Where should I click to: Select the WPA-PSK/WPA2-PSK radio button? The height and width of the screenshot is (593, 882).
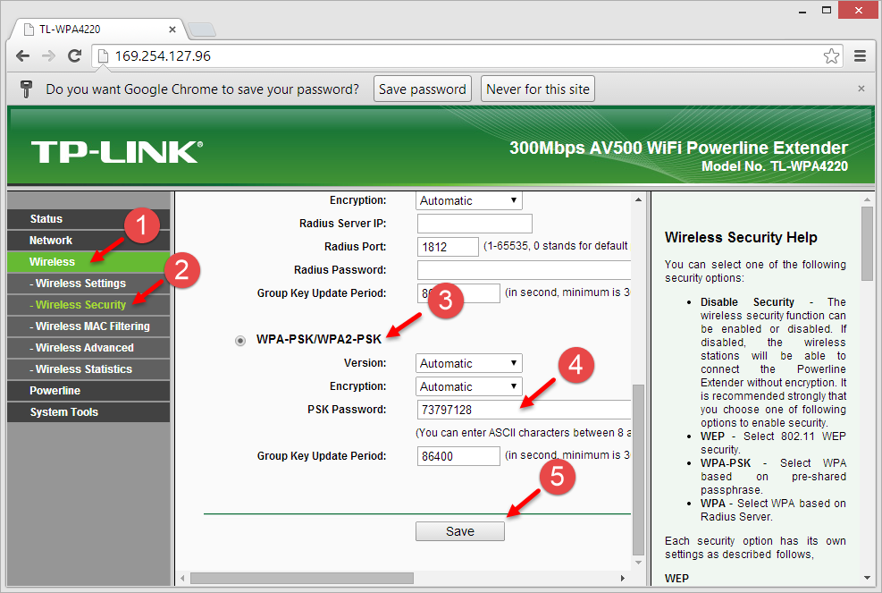240,340
